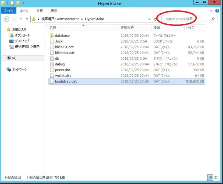
Task: Select the blkindex.dat file
Action: [x=127, y=53]
